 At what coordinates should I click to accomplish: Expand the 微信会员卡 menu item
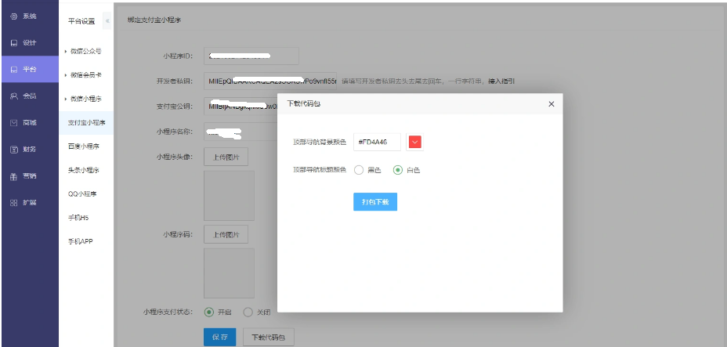(x=85, y=75)
